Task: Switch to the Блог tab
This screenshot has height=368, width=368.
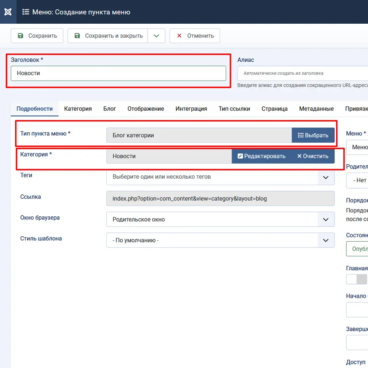Action: coord(110,109)
